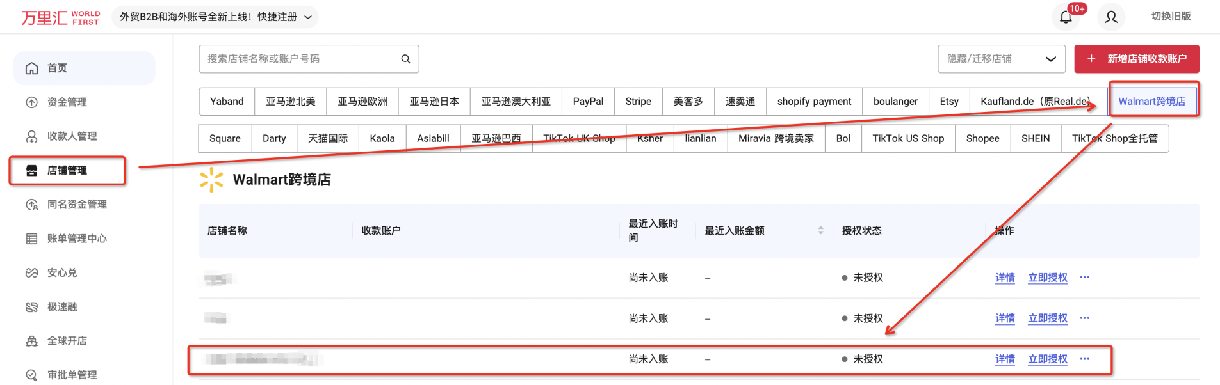This screenshot has height=385, width=1220.
Task: Click the store name search field
Action: coord(298,59)
